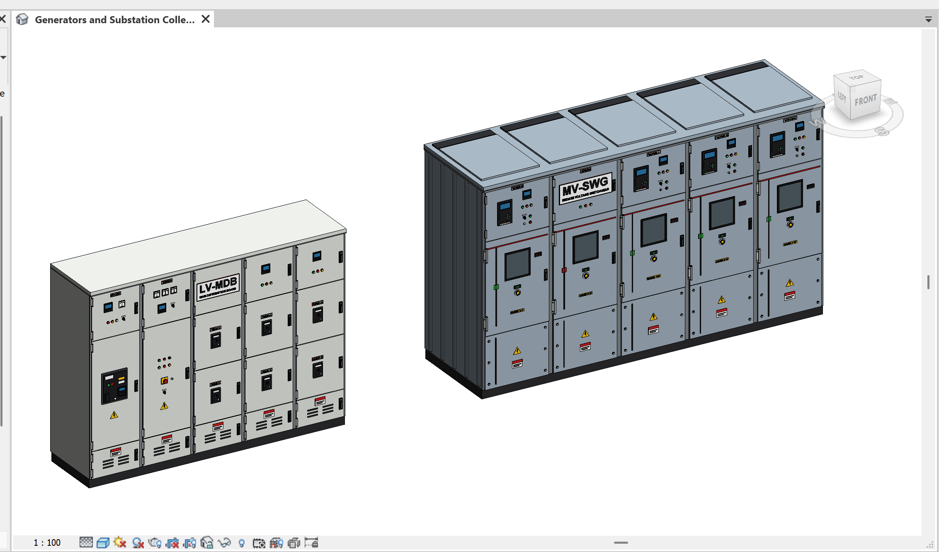
Task: Click the 3D view icon on the tab
Action: (22, 19)
